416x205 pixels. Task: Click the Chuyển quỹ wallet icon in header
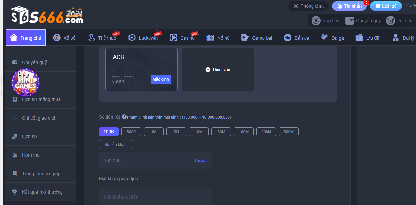[x=350, y=21]
